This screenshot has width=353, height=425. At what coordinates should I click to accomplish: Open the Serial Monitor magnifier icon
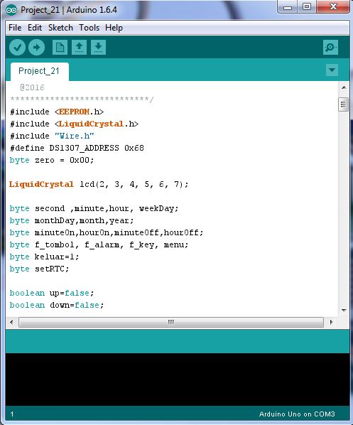(x=330, y=48)
